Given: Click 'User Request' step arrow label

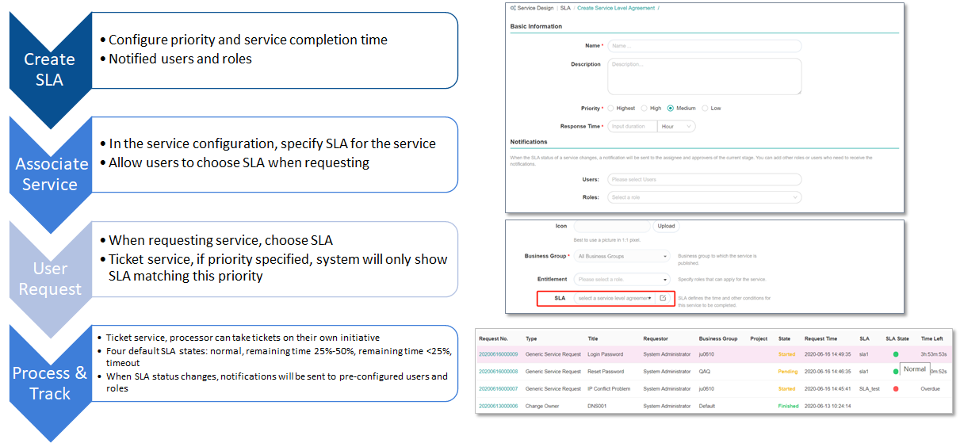Looking at the screenshot, I should [x=50, y=279].
